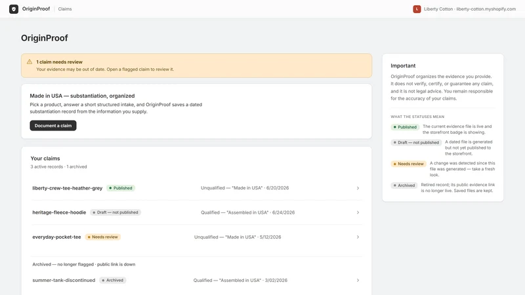Image resolution: width=525 pixels, height=295 pixels.
Task: Click the OriginProof brand name in header
Action: (x=36, y=9)
